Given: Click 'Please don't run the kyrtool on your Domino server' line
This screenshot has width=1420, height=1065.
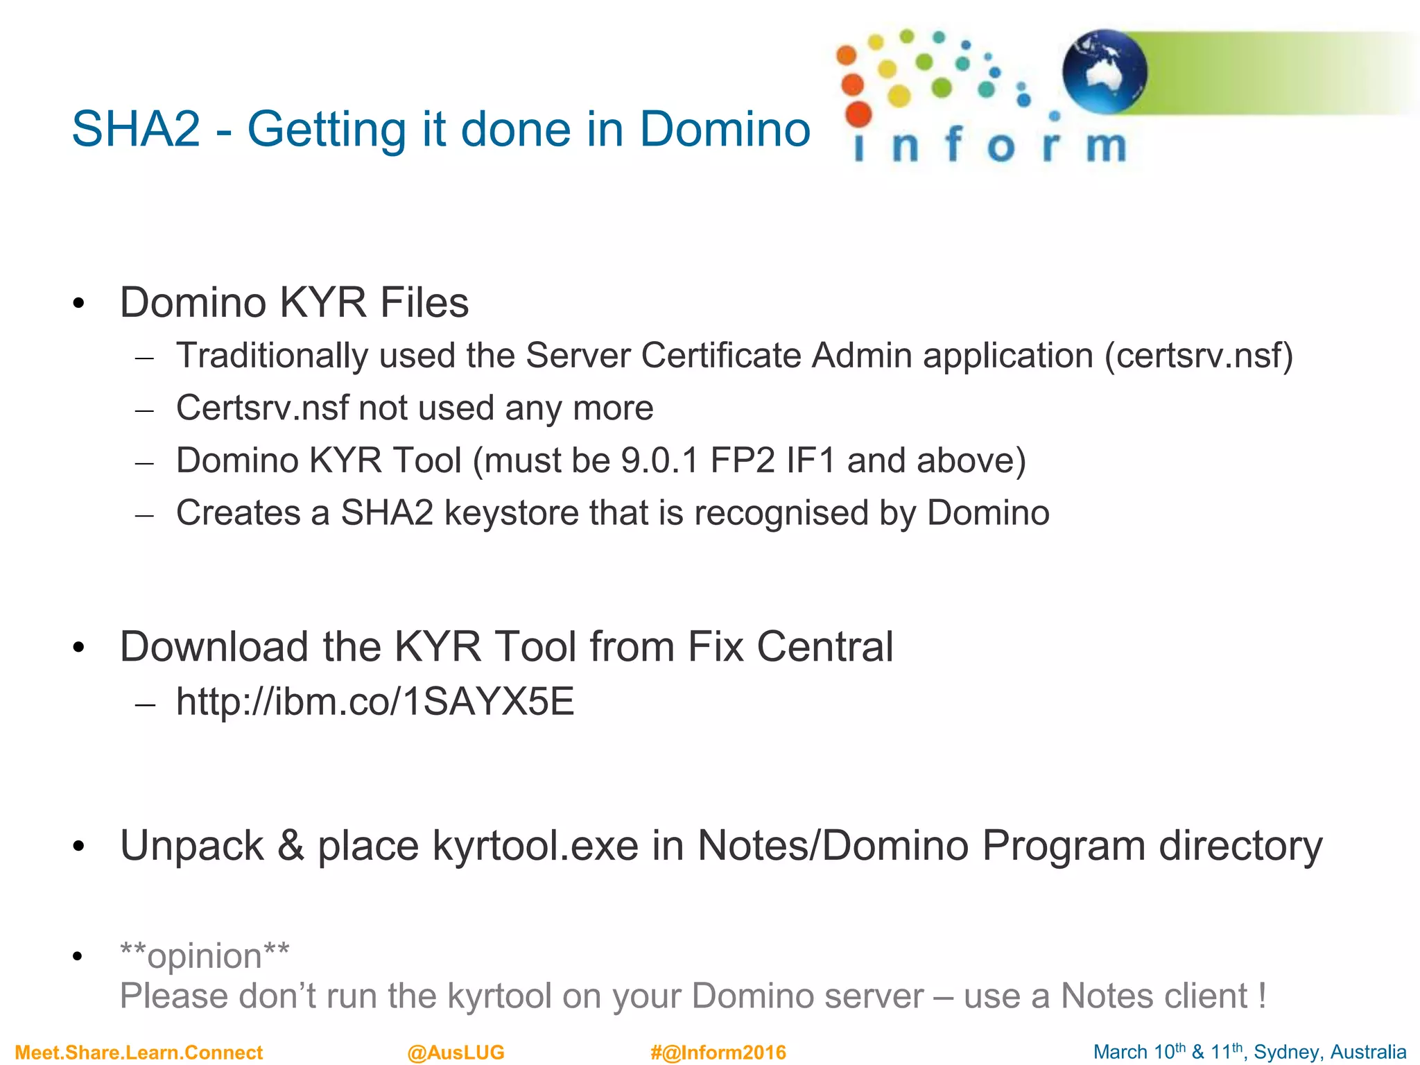Looking at the screenshot, I should tap(693, 996).
